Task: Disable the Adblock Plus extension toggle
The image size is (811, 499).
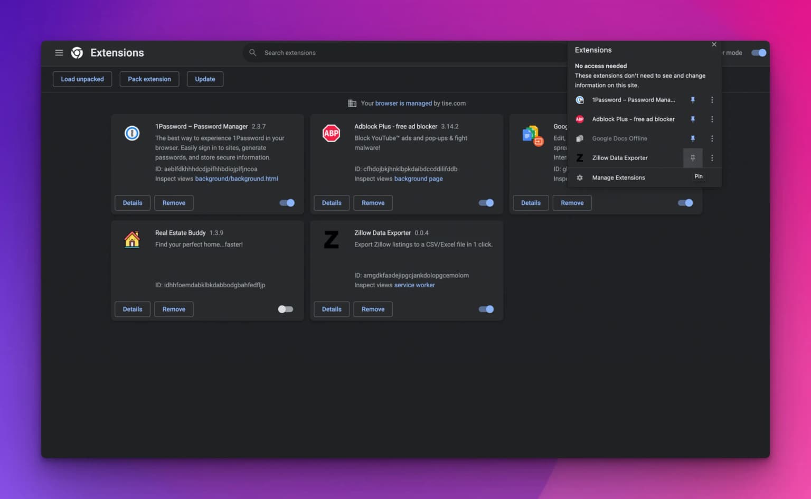Action: tap(486, 203)
